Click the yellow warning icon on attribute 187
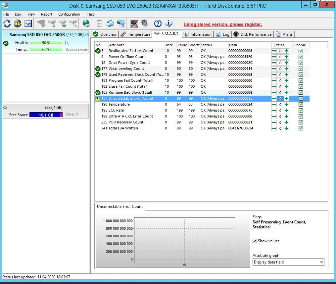Screen dimensions: 336x284 [98, 98]
